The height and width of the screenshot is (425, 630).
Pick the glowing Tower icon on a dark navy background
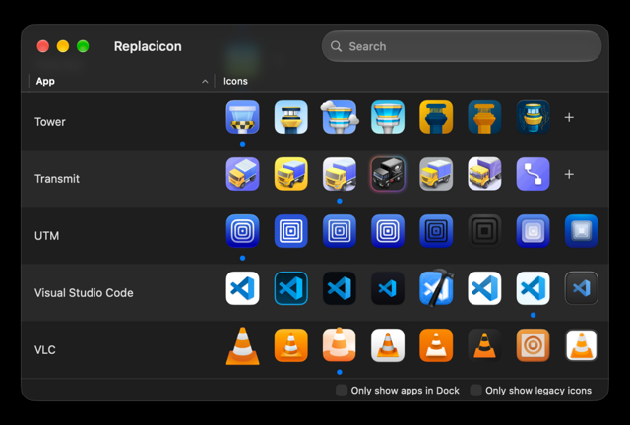click(x=533, y=117)
